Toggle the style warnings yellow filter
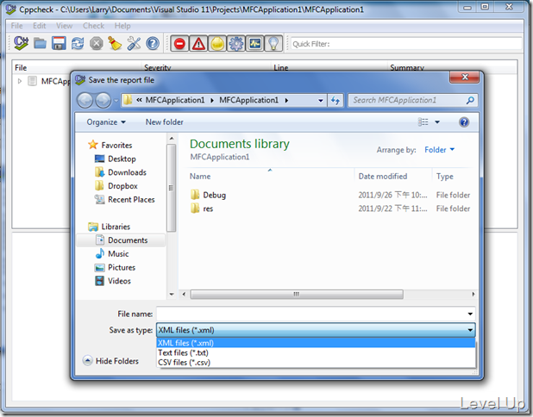The image size is (533, 417). pyautogui.click(x=217, y=43)
